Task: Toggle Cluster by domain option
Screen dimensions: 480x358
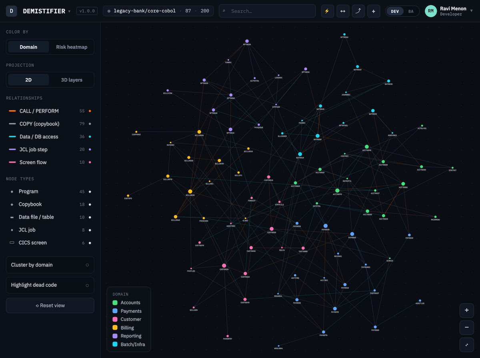Action: tap(50, 265)
